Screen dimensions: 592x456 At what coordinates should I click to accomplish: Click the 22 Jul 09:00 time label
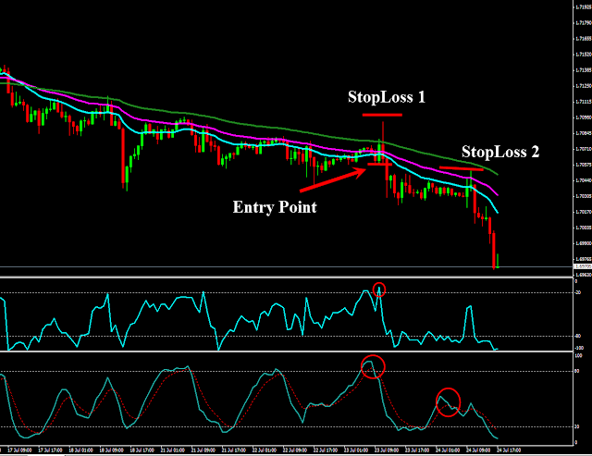click(295, 450)
